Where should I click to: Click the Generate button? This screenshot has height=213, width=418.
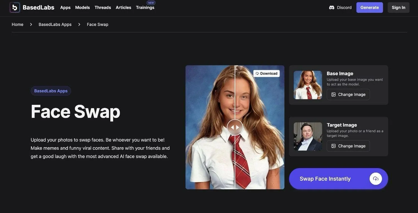[370, 8]
